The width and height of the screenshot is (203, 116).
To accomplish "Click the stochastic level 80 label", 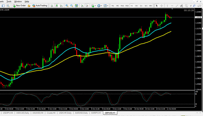I will point(196,94).
